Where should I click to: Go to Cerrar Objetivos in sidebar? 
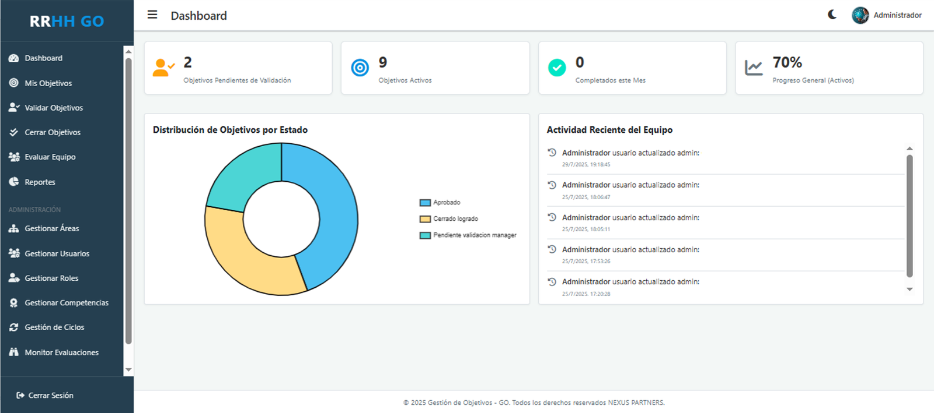53,132
